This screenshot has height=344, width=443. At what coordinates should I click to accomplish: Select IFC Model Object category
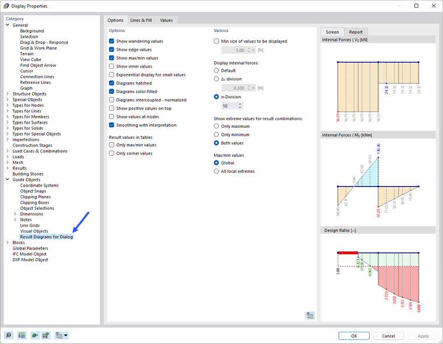(x=29, y=254)
